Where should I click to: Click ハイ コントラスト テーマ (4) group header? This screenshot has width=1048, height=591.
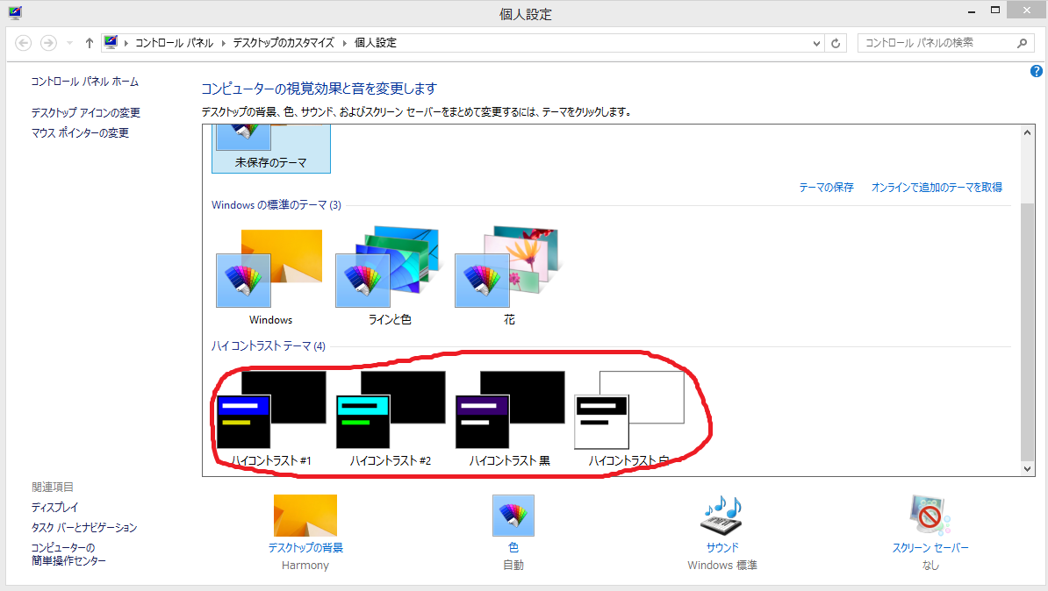coord(268,345)
